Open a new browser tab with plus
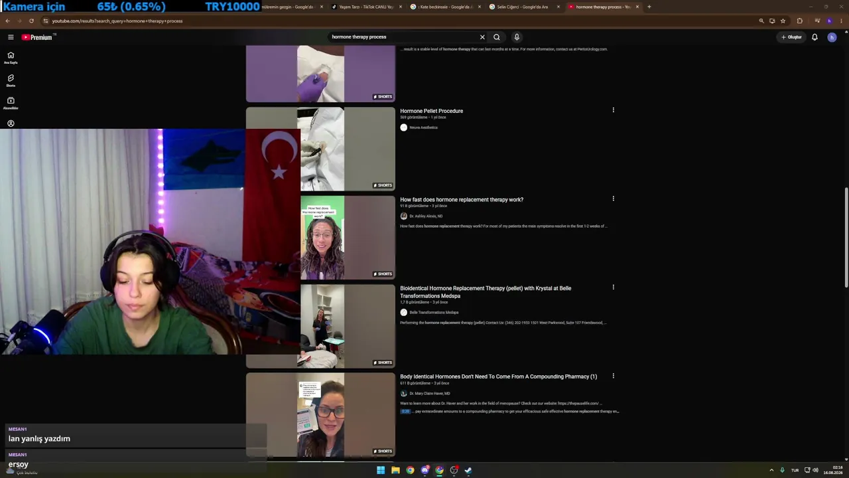Screen dimensions: 849x478 (649, 7)
